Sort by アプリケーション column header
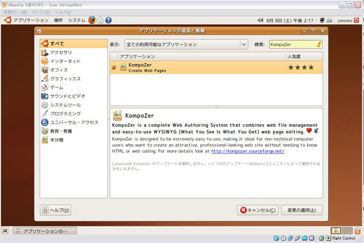This screenshot has height=243, width=364. [x=201, y=56]
